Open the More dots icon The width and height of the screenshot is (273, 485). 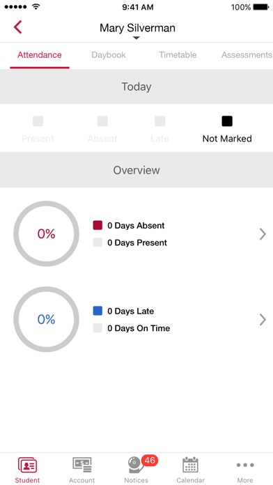(x=245, y=465)
